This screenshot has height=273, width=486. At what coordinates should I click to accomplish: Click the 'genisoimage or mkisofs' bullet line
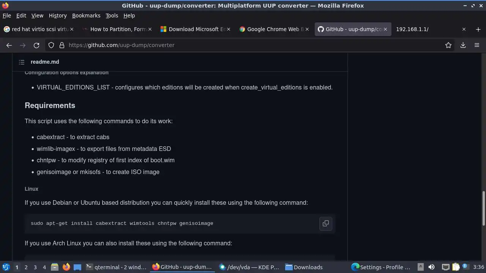click(98, 172)
